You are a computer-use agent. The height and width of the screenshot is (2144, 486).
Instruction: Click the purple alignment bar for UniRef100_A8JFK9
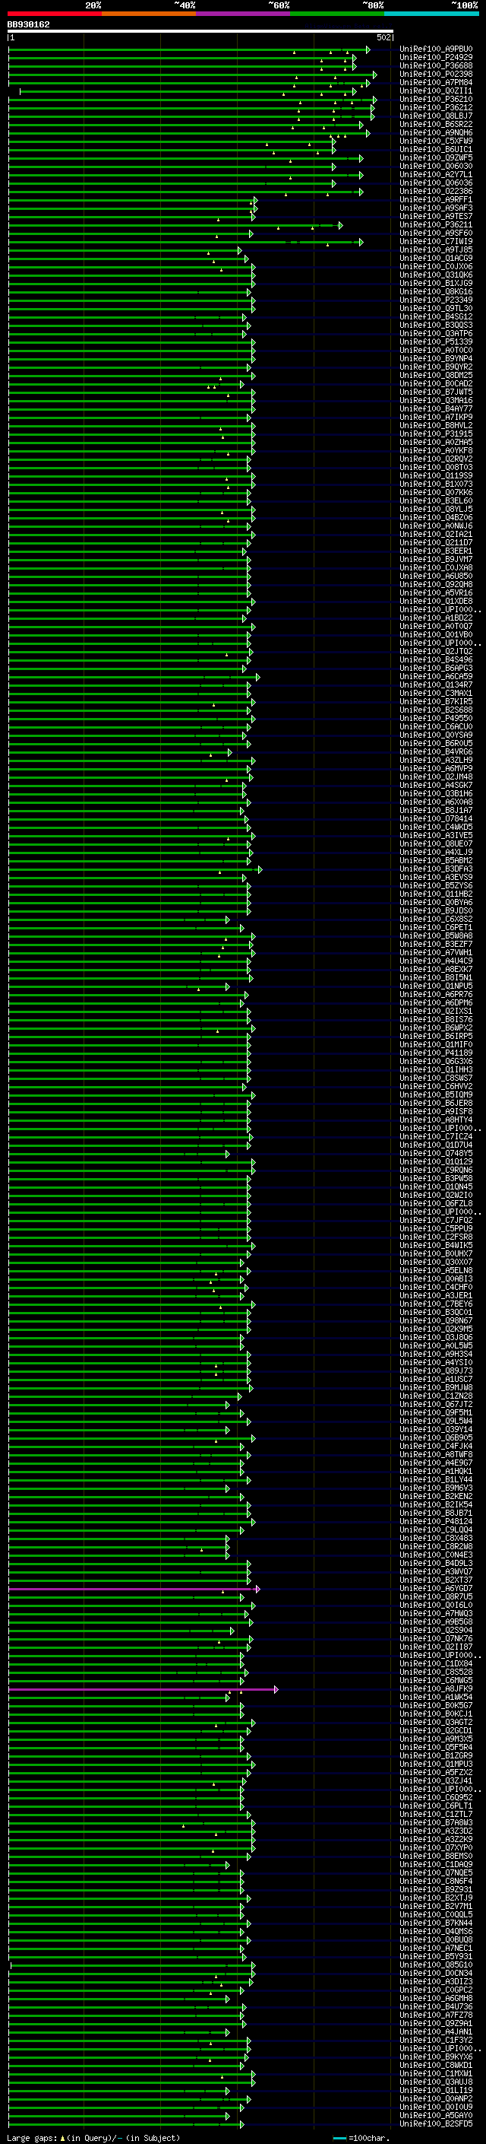141,1688
